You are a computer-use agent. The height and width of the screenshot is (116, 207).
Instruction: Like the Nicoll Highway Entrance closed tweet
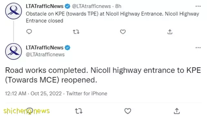123,32
